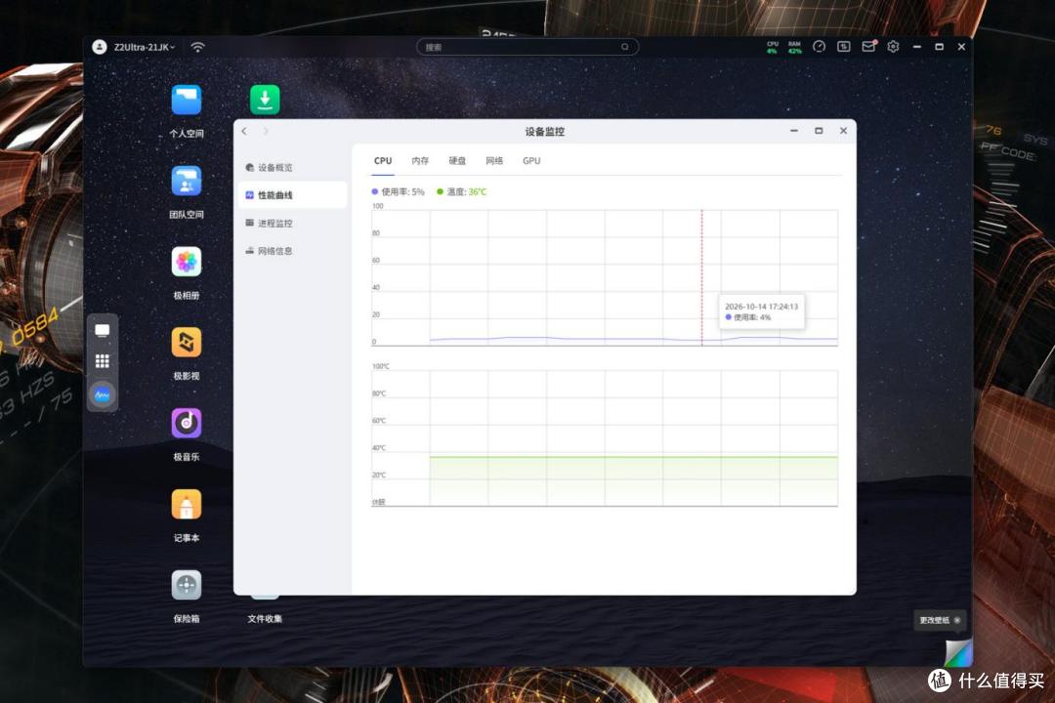Maximize the 设备监控 window
Viewport: 1055px width, 703px height.
coord(819,131)
